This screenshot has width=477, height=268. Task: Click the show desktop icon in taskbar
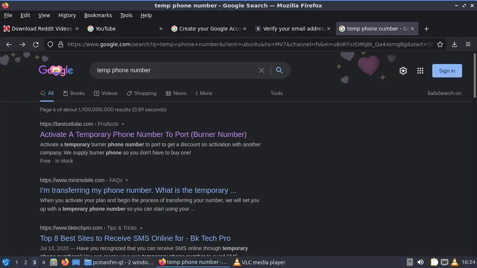76,262
